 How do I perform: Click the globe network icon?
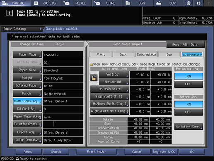coord(188,3)
